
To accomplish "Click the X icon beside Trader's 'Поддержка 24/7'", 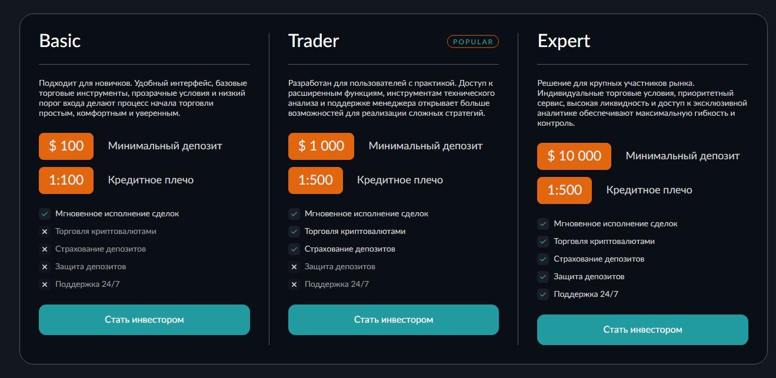I will coord(294,285).
